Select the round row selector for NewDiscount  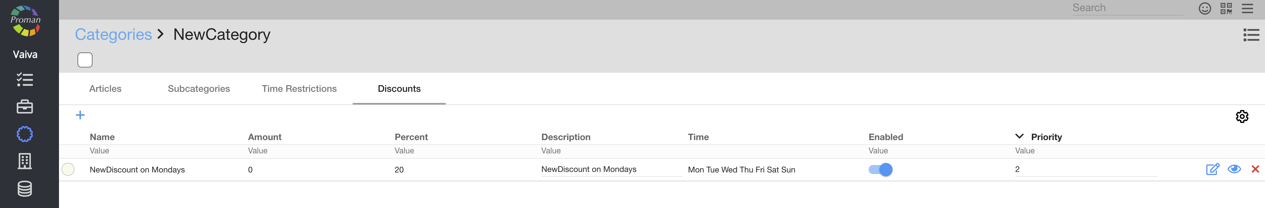pos(68,169)
